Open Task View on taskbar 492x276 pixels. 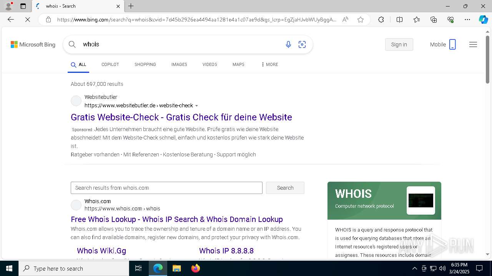138,268
